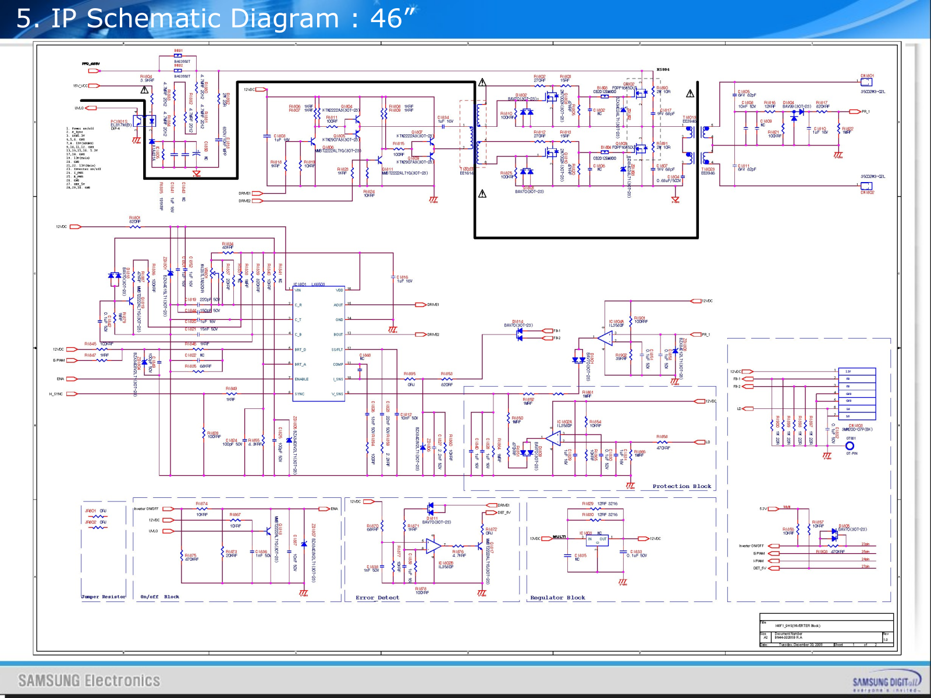Click the IC1801 L6506 controller chip body
This screenshot has height=698, width=931.
[x=319, y=343]
